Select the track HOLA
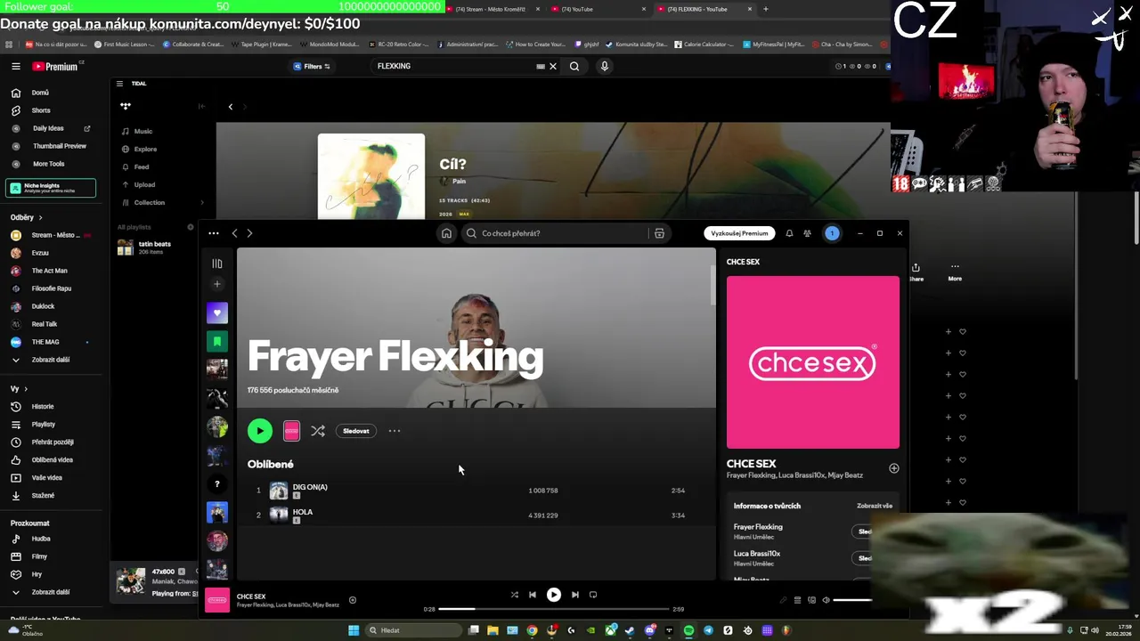The width and height of the screenshot is (1140, 641). (303, 512)
